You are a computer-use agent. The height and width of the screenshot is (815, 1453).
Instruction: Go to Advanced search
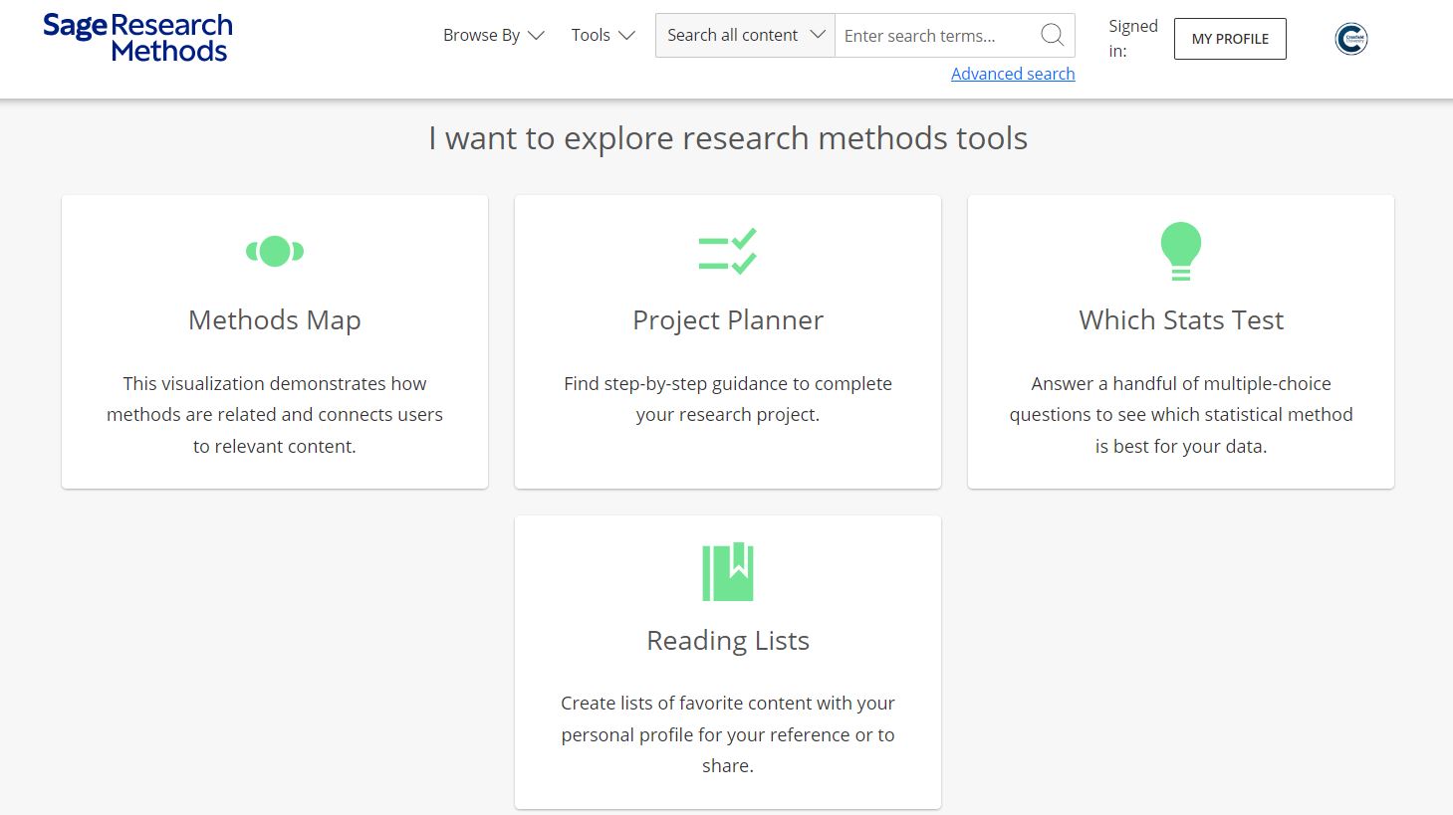coord(1012,74)
